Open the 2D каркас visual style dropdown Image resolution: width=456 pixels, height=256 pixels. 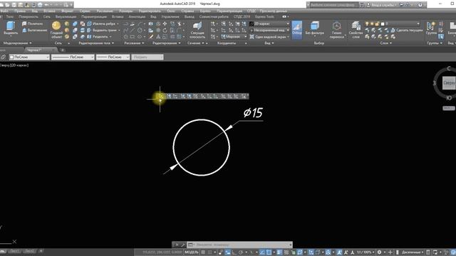[x=270, y=23]
